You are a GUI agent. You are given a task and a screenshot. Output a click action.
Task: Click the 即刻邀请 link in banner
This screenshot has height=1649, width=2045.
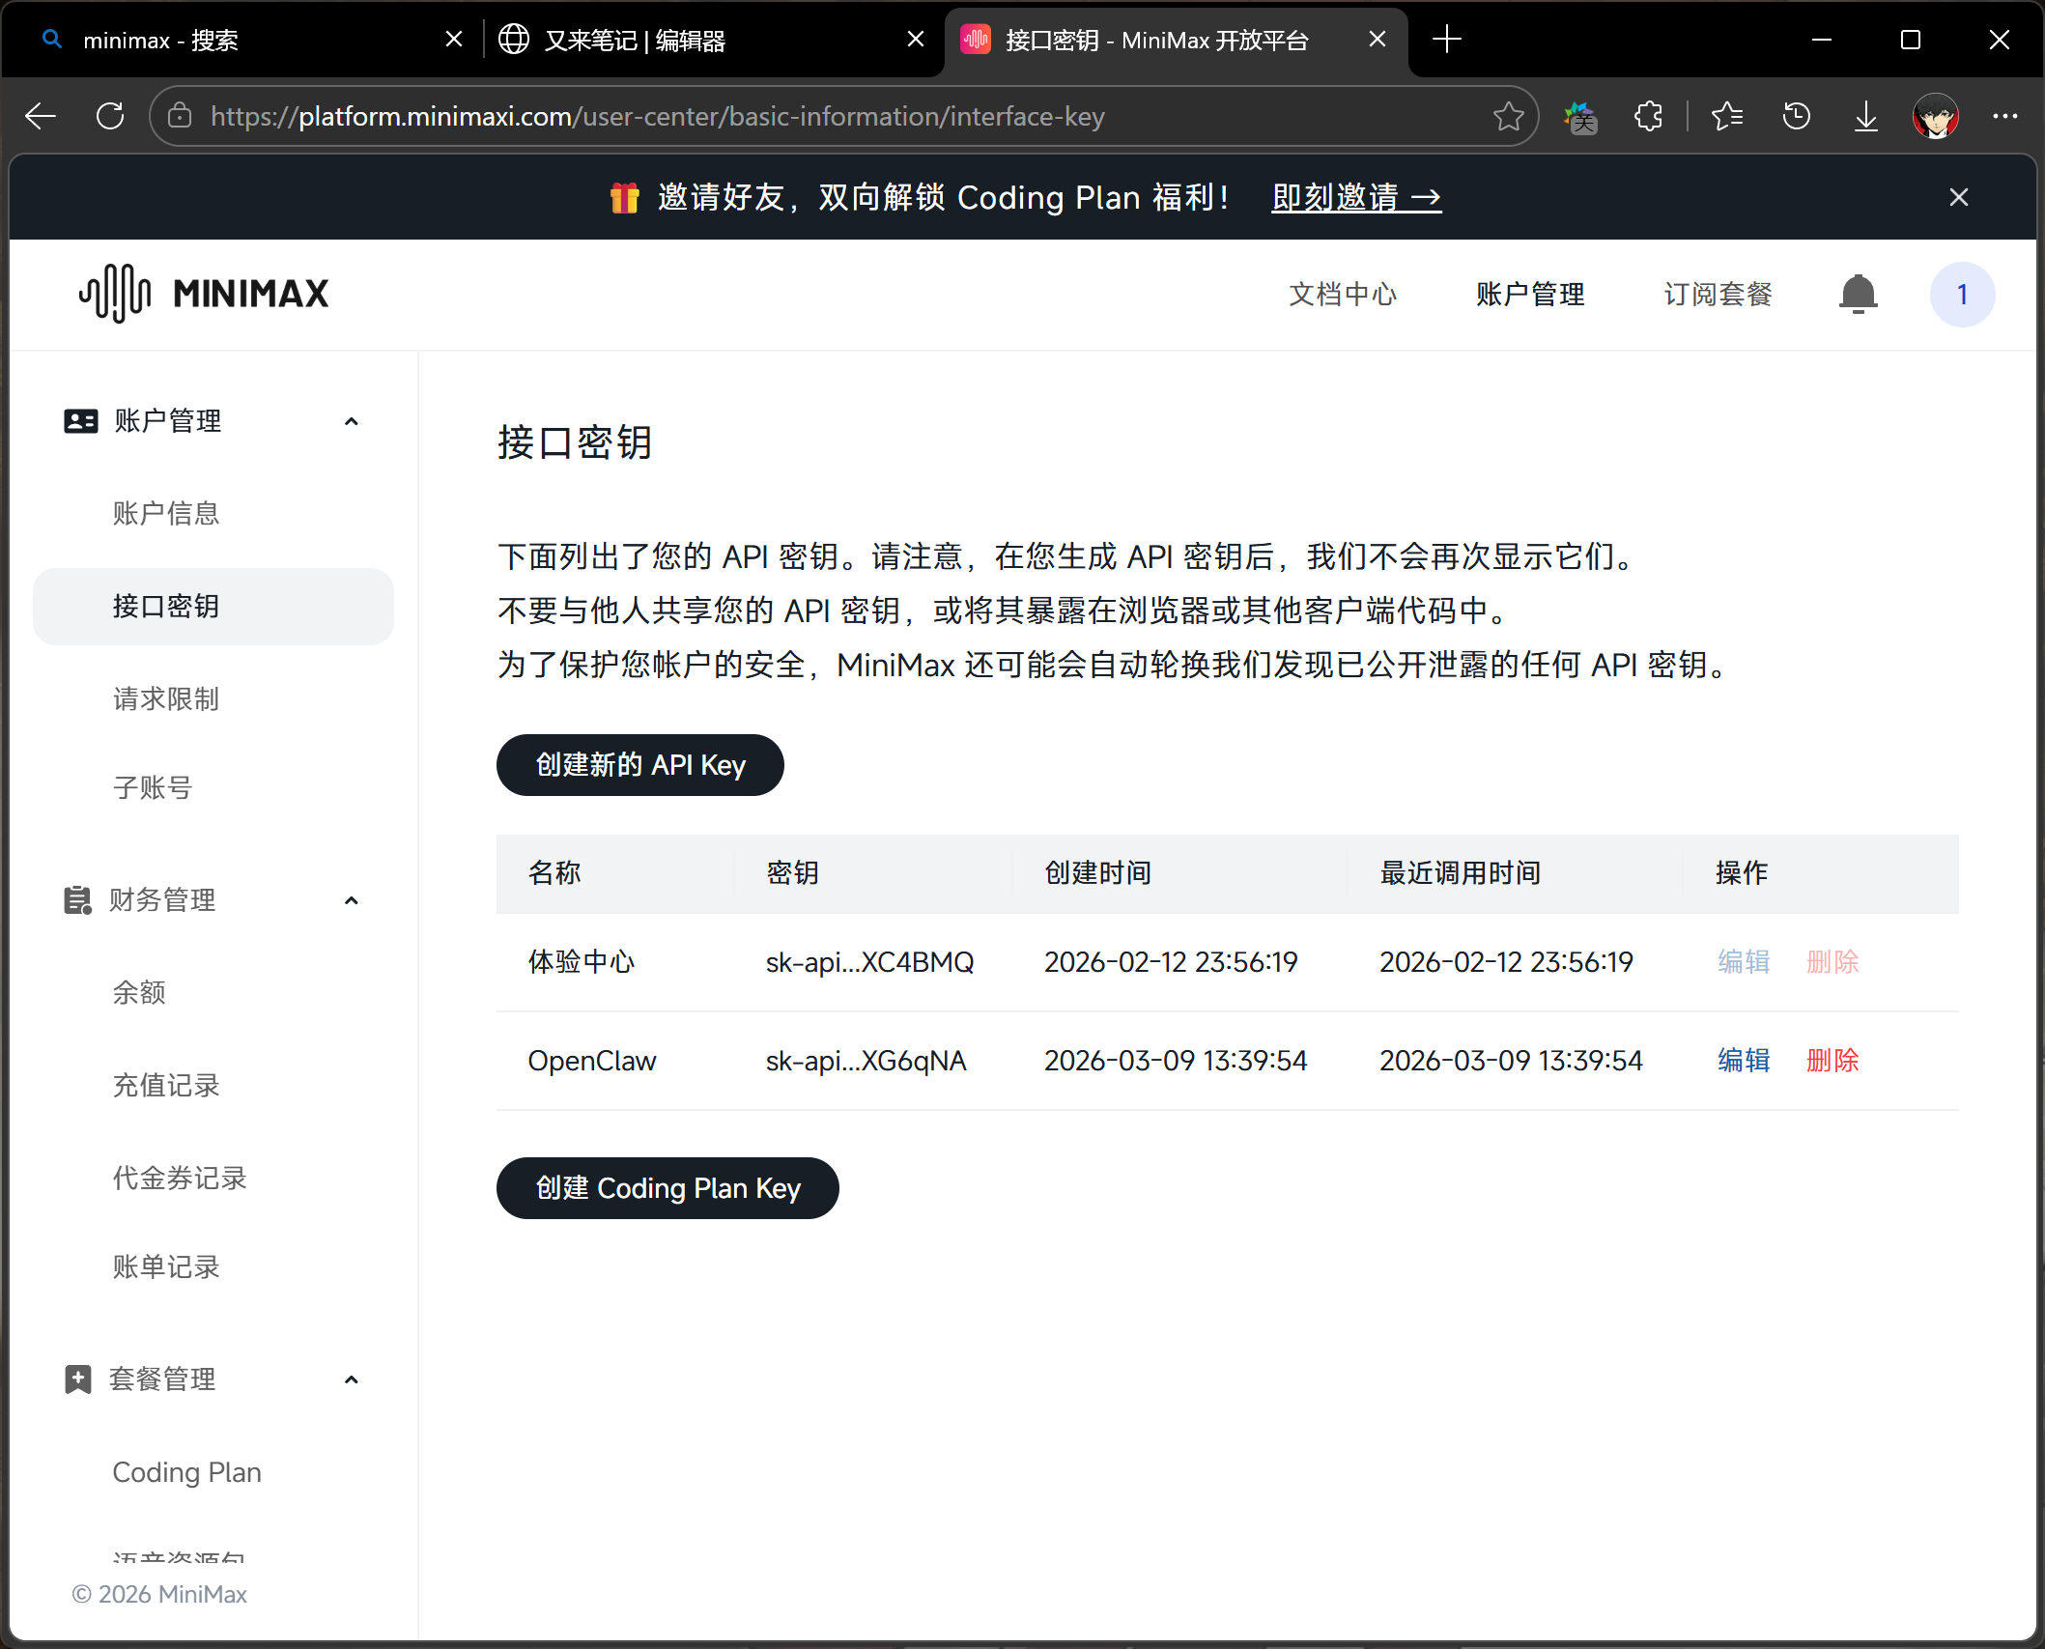point(1356,198)
